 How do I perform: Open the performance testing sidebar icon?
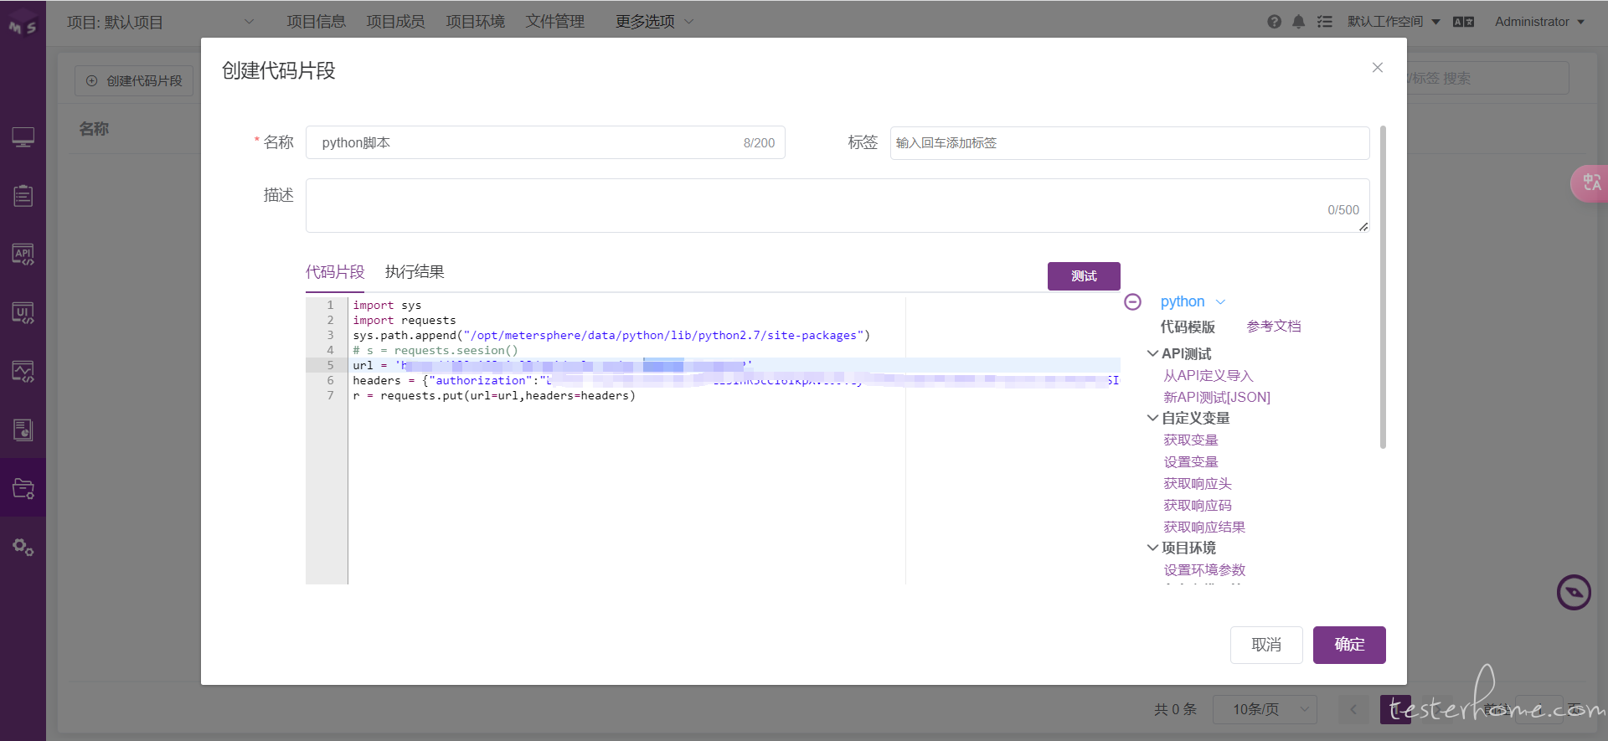[x=23, y=372]
